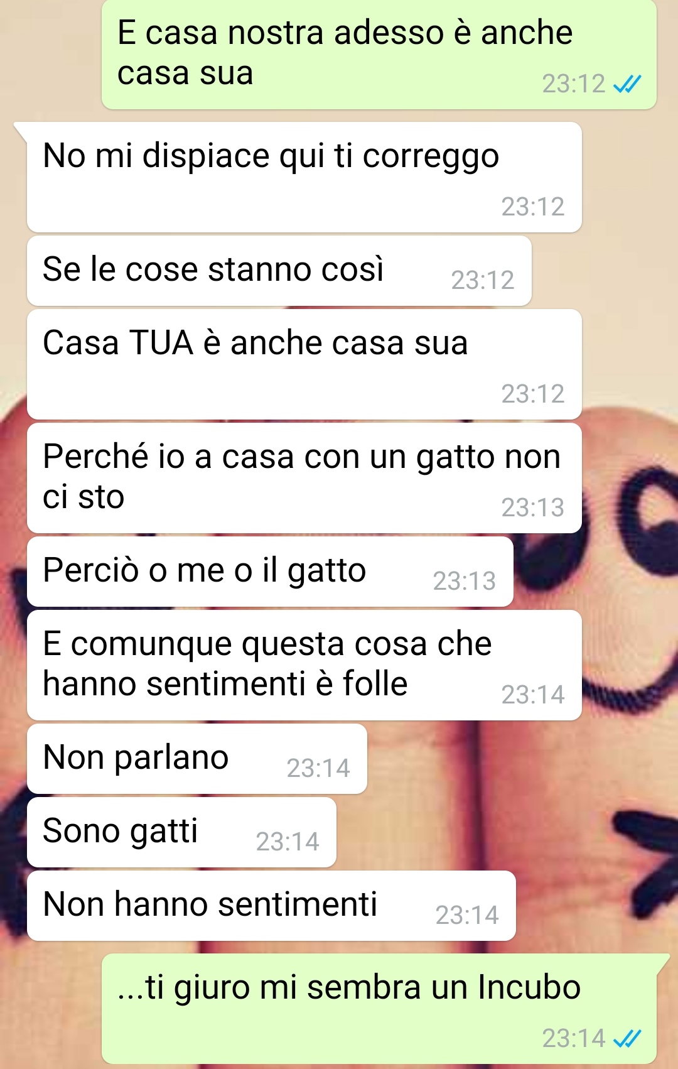Tap sent message 'E casa nostra adesso'

coord(379,55)
